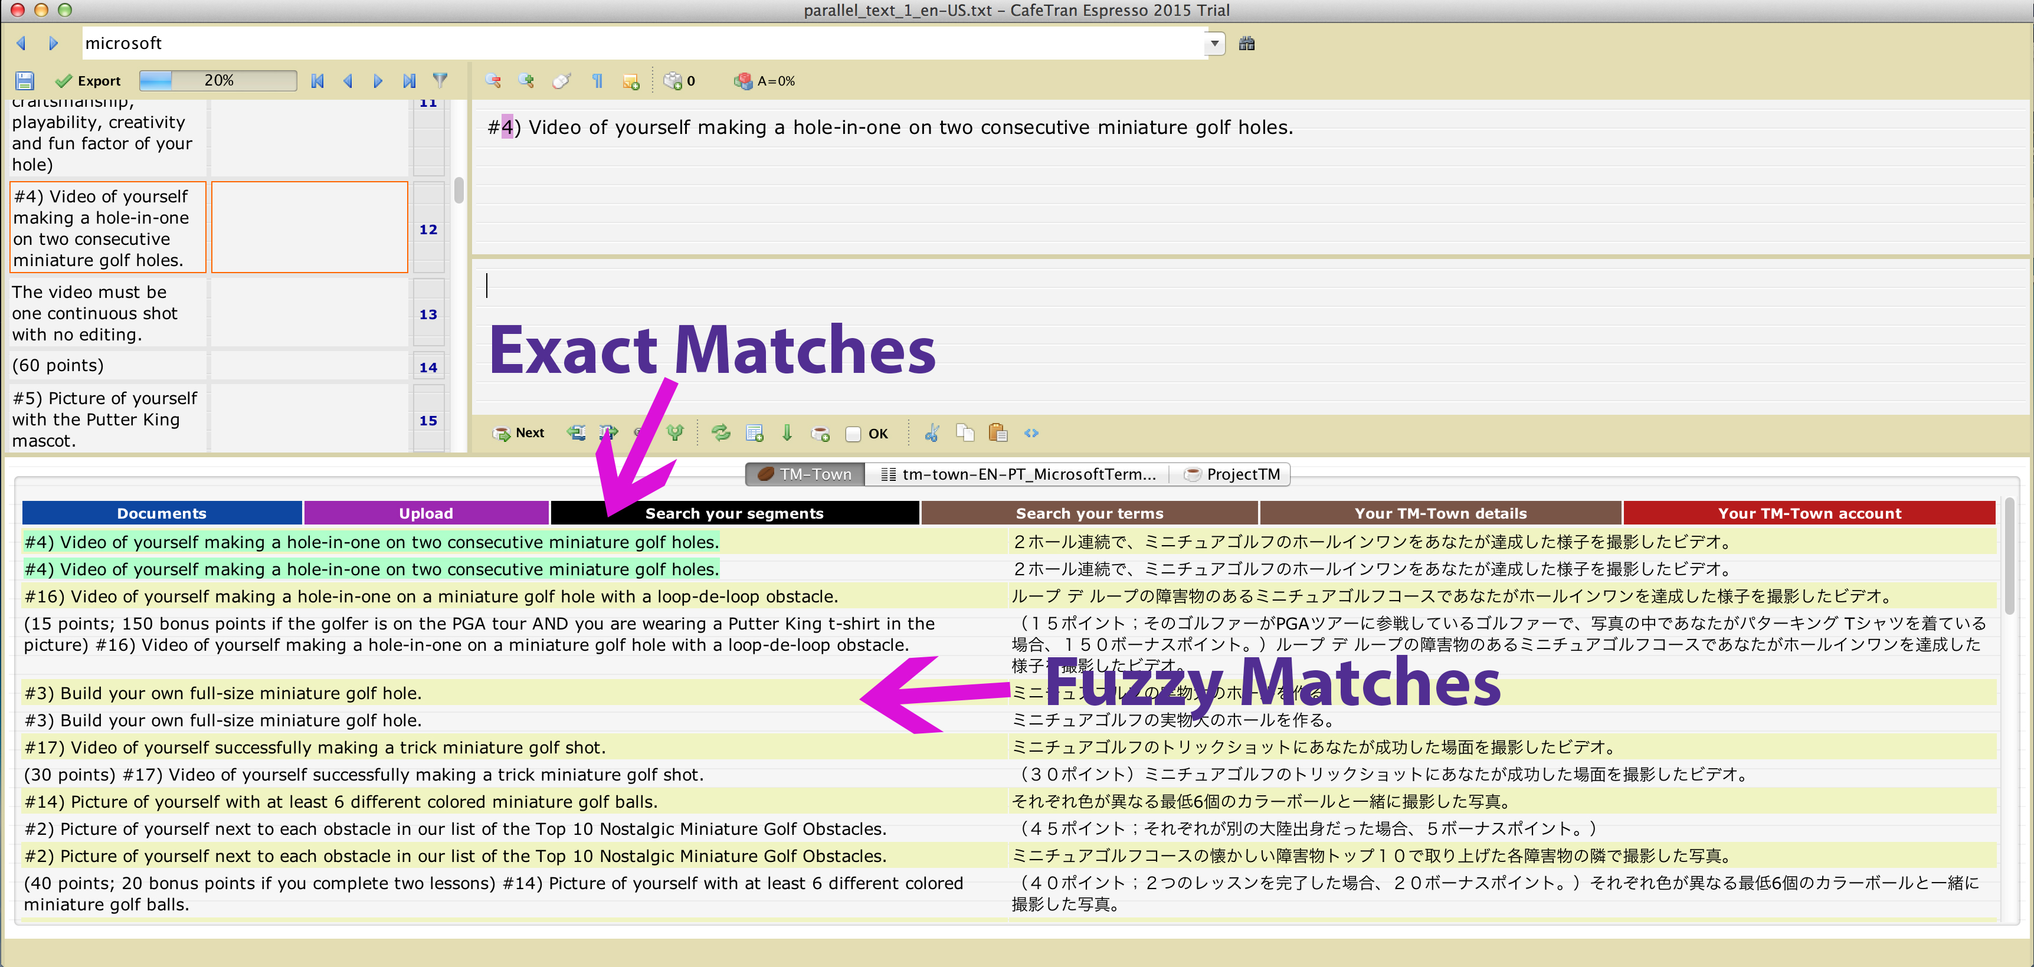The image size is (2034, 967).
Task: Click the Search your segments header button
Action: (734, 512)
